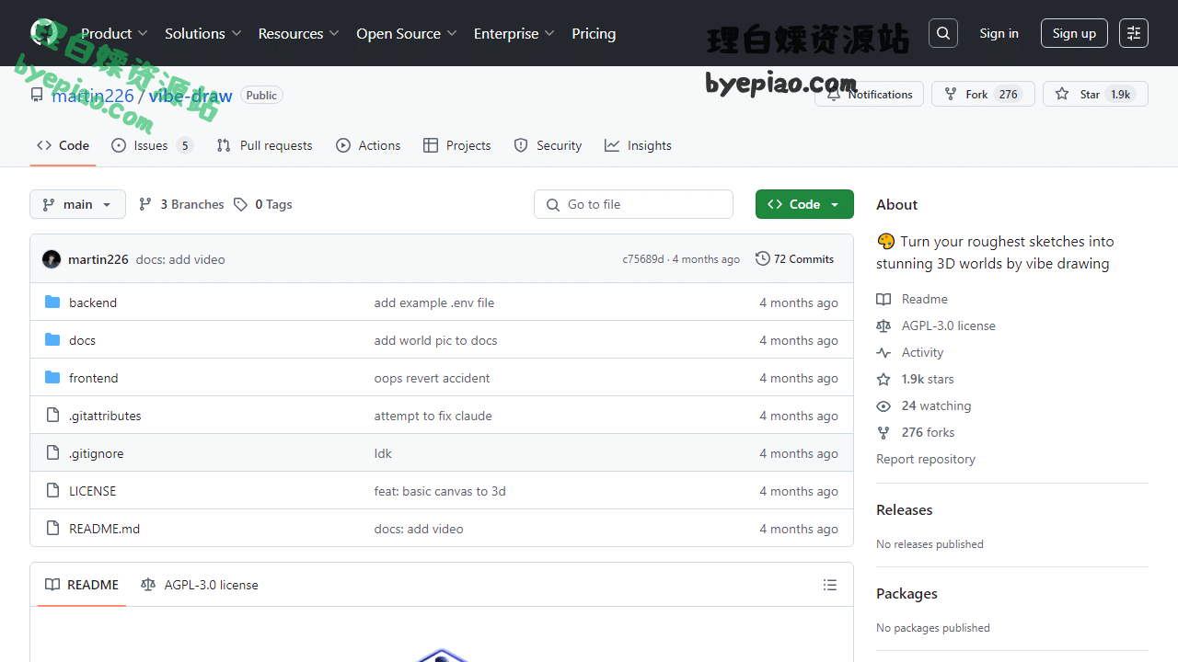Click the Notifications button
1178x662 pixels.
[x=869, y=94]
